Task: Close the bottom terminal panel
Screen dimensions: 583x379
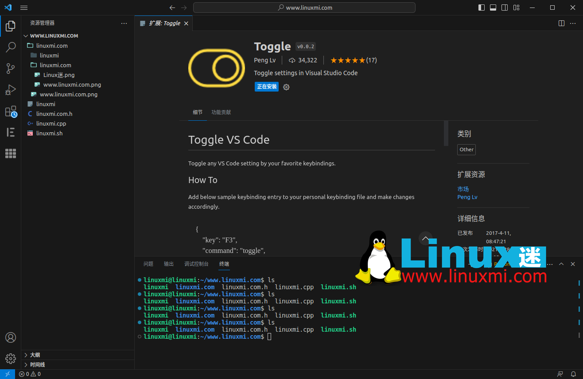Action: (x=573, y=264)
